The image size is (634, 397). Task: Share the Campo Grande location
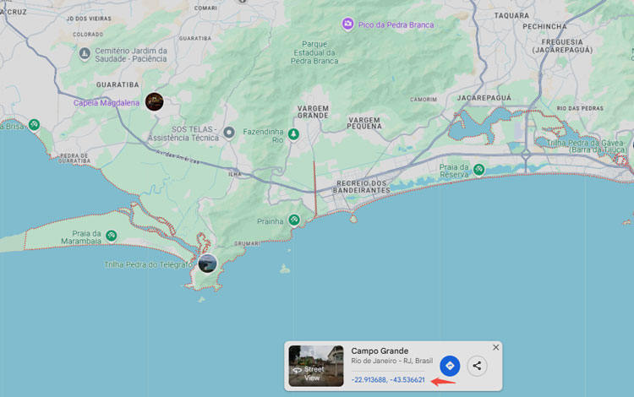click(477, 366)
